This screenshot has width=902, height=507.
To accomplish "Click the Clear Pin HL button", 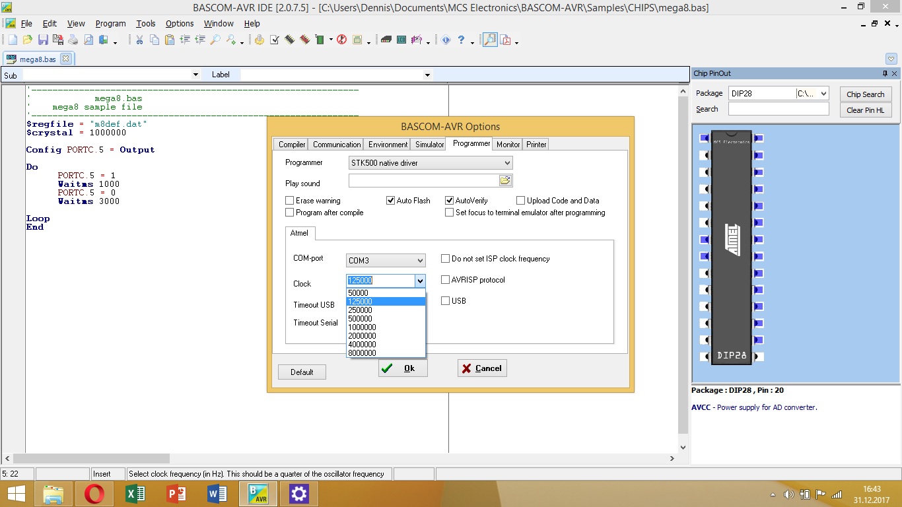I will point(865,110).
